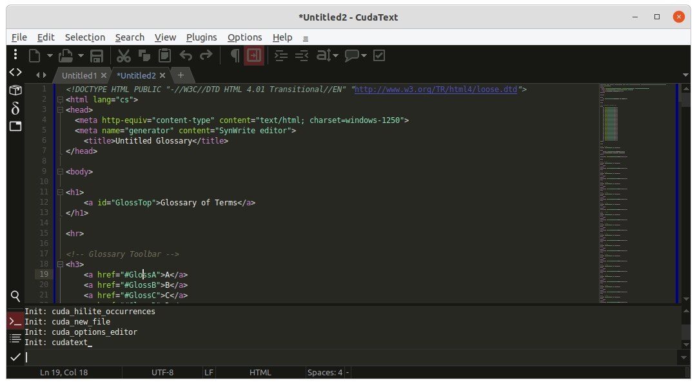Image resolution: width=697 pixels, height=385 pixels.
Task: Select the Console panel icon
Action: coord(15,321)
